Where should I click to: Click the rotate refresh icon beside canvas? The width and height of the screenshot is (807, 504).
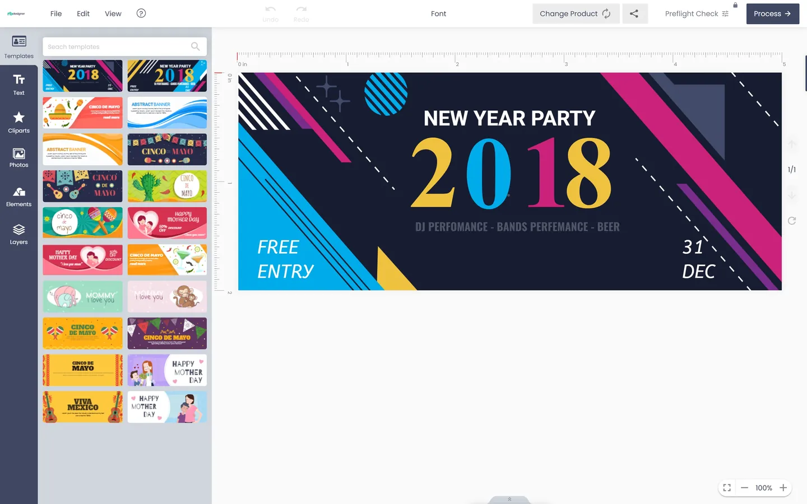792,221
